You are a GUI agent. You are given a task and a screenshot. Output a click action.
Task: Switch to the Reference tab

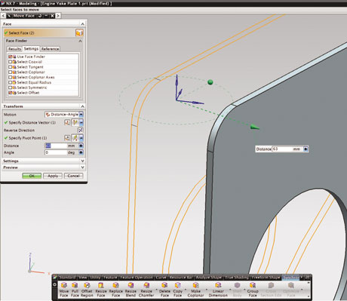click(x=50, y=49)
